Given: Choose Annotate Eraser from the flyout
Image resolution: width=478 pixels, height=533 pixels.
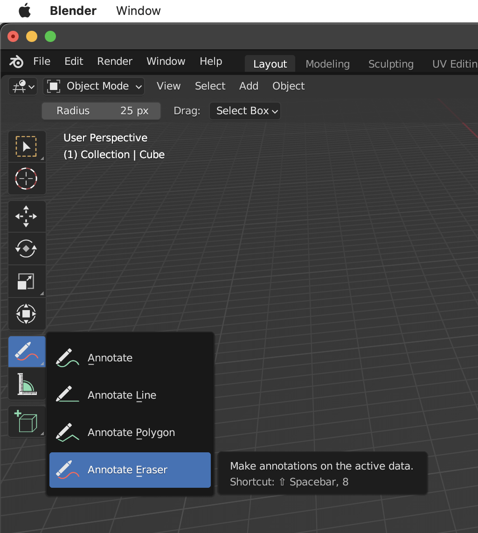Looking at the screenshot, I should pos(130,470).
